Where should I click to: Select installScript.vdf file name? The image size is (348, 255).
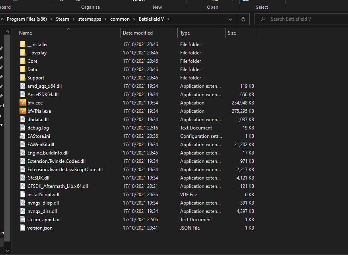tap(43, 195)
